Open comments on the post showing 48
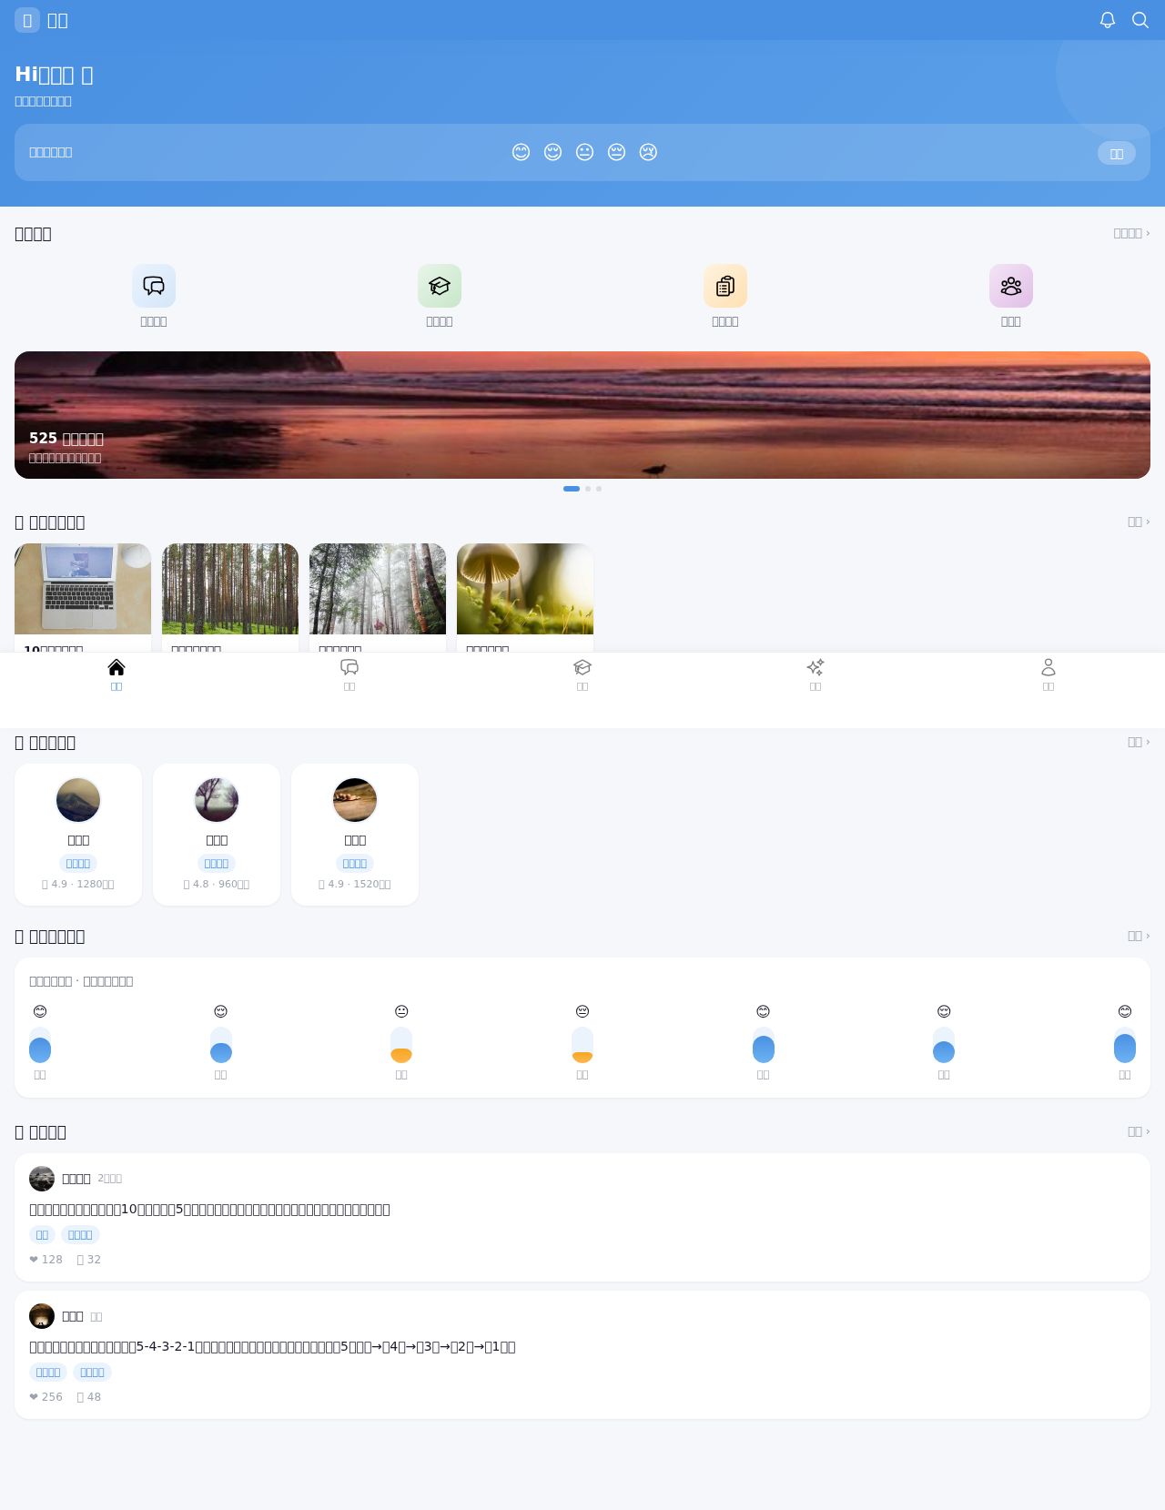The width and height of the screenshot is (1165, 1510). [89, 1397]
